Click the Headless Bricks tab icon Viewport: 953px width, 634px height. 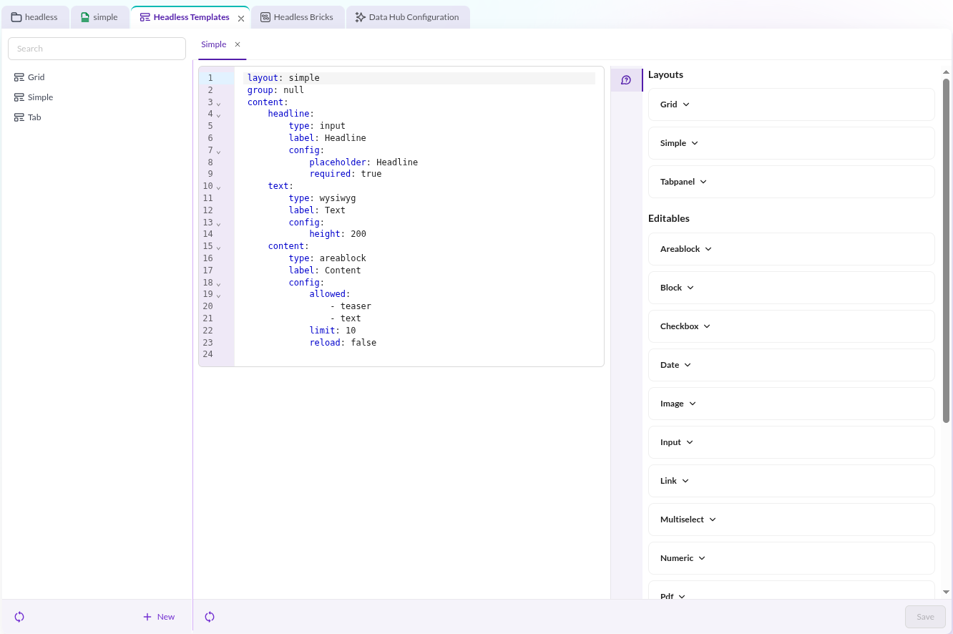[265, 17]
